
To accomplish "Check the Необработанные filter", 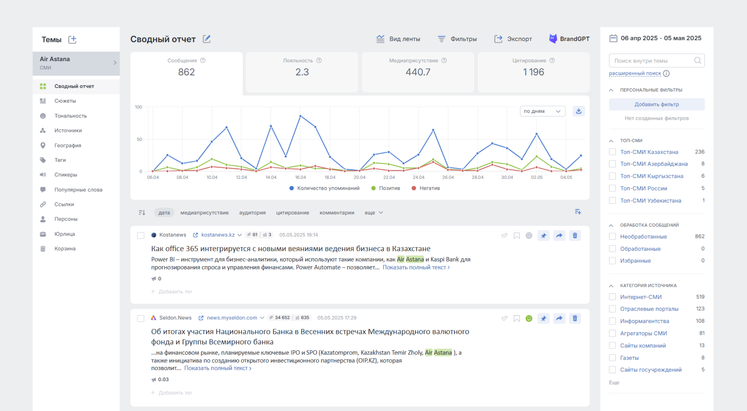I will 612,237.
